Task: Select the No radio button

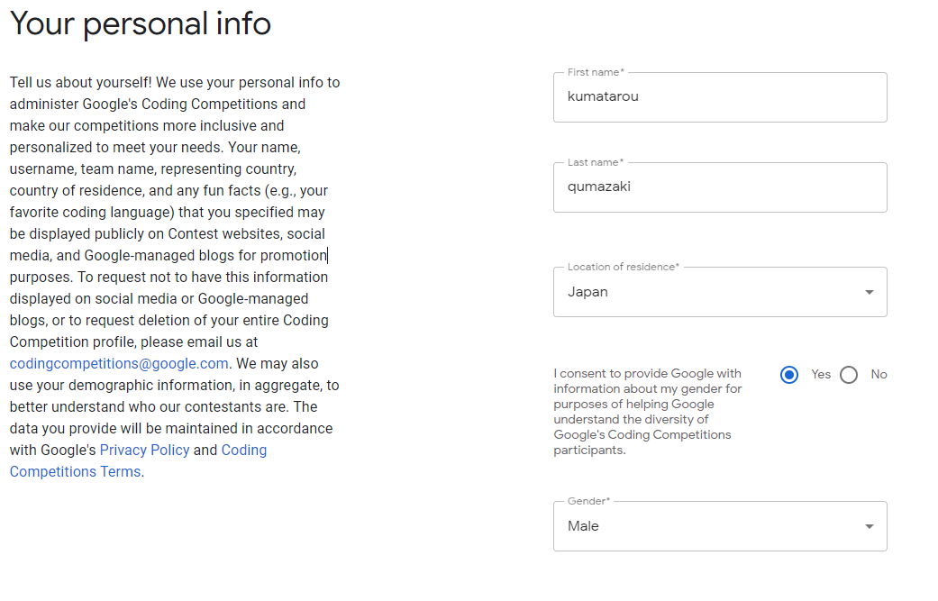Action: pos(848,375)
